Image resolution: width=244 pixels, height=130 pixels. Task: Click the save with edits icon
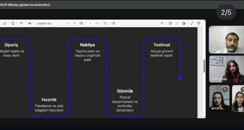[184, 23]
